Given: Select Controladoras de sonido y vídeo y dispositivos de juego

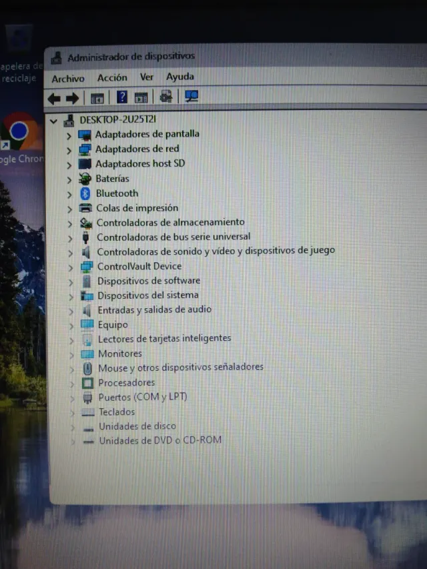Looking at the screenshot, I should (x=216, y=251).
